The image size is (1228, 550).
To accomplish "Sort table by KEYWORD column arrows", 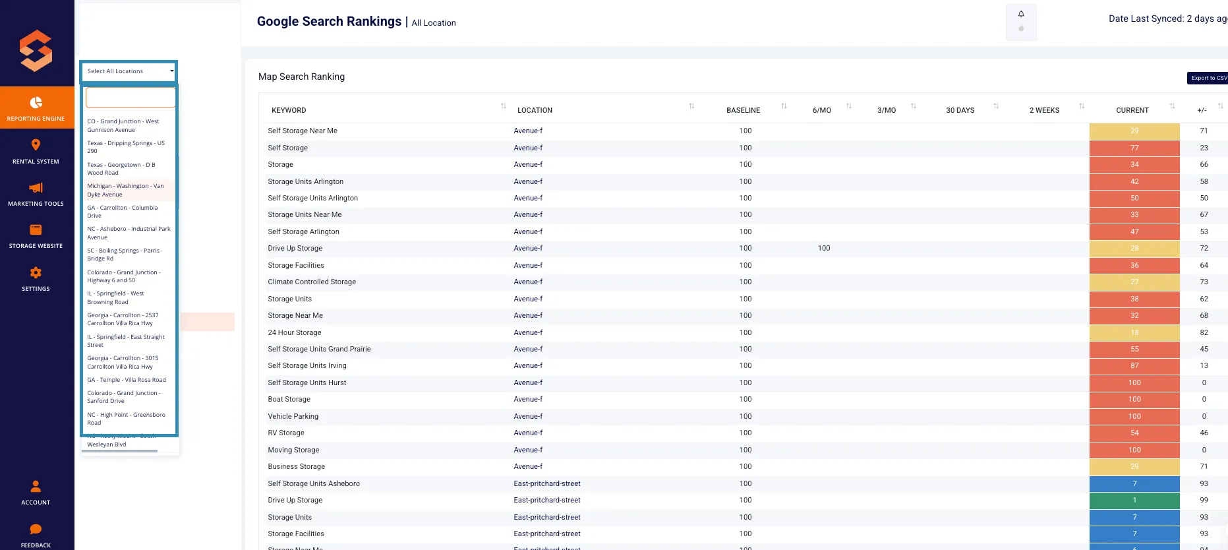I will click(504, 106).
